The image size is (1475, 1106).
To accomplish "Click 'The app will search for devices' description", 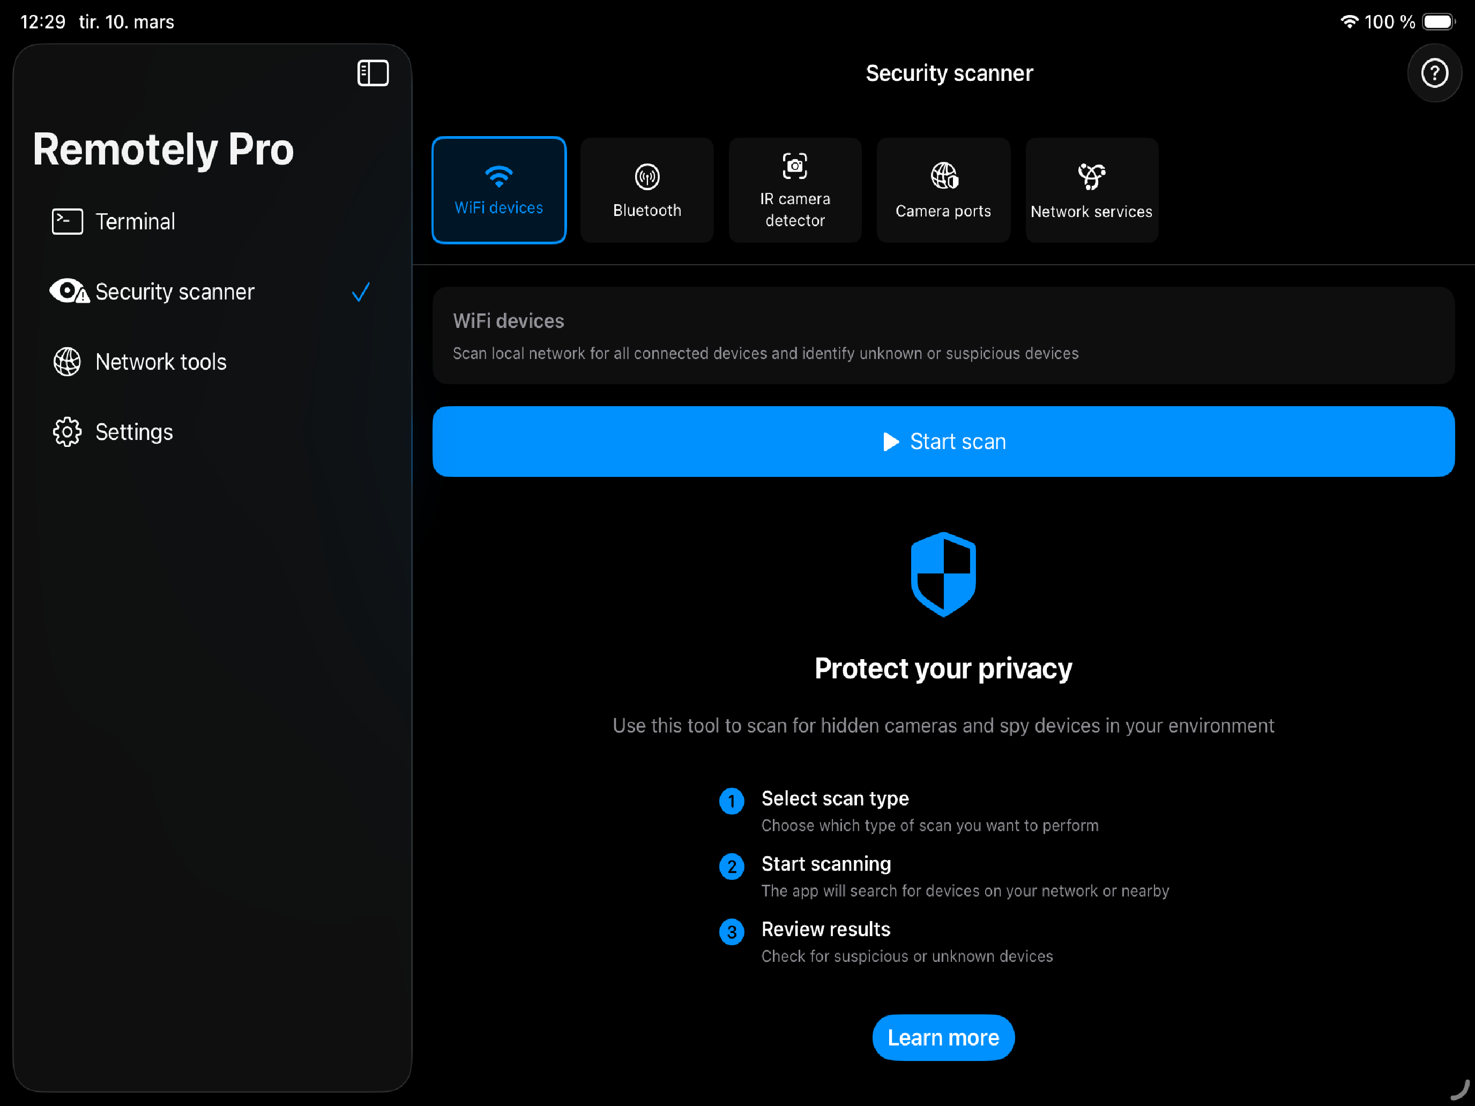I will [965, 891].
